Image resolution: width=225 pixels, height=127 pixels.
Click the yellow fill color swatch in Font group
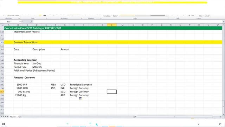tap(40, 15)
